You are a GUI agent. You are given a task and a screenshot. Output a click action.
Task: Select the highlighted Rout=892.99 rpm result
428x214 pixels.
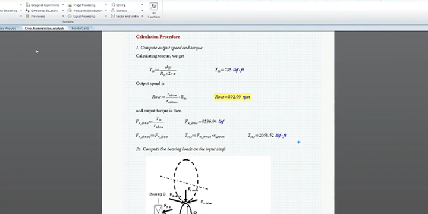(232, 97)
